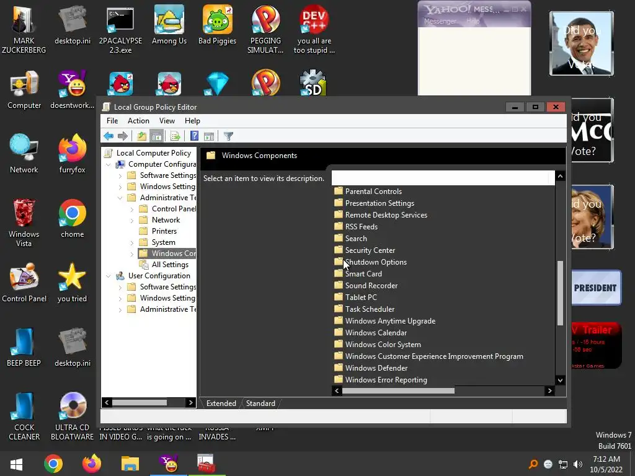Click the list's horizontal scroll right arrow
Screen dimensions: 635x476
[x=549, y=390]
